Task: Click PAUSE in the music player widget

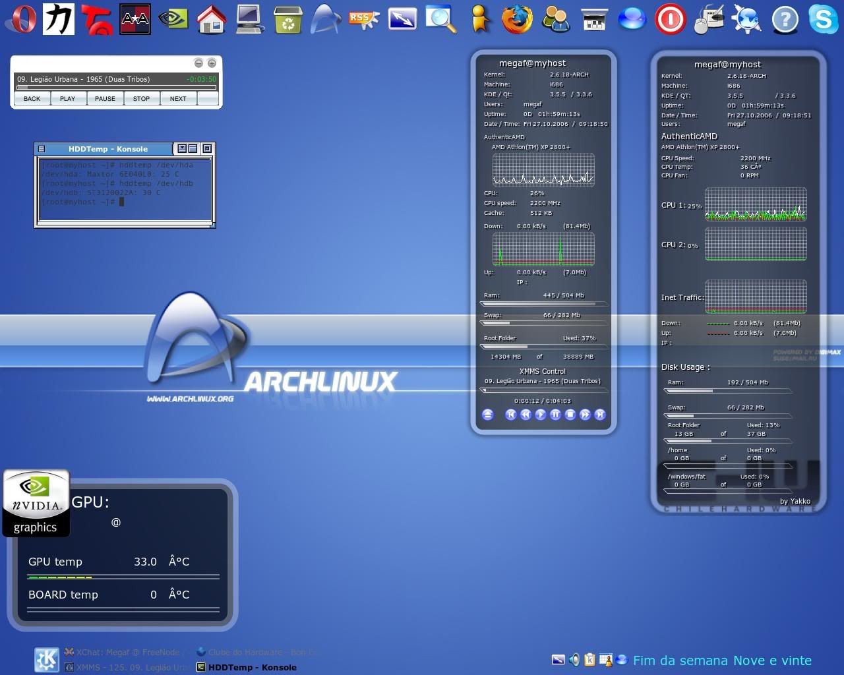Action: click(105, 98)
